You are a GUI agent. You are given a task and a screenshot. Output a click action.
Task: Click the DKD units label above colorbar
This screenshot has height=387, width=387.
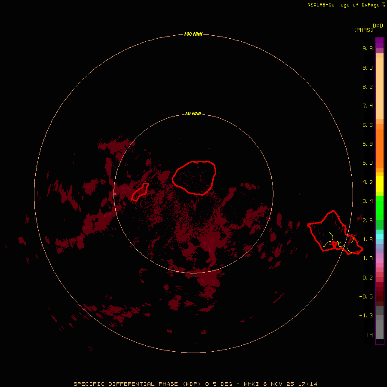[x=378, y=26]
